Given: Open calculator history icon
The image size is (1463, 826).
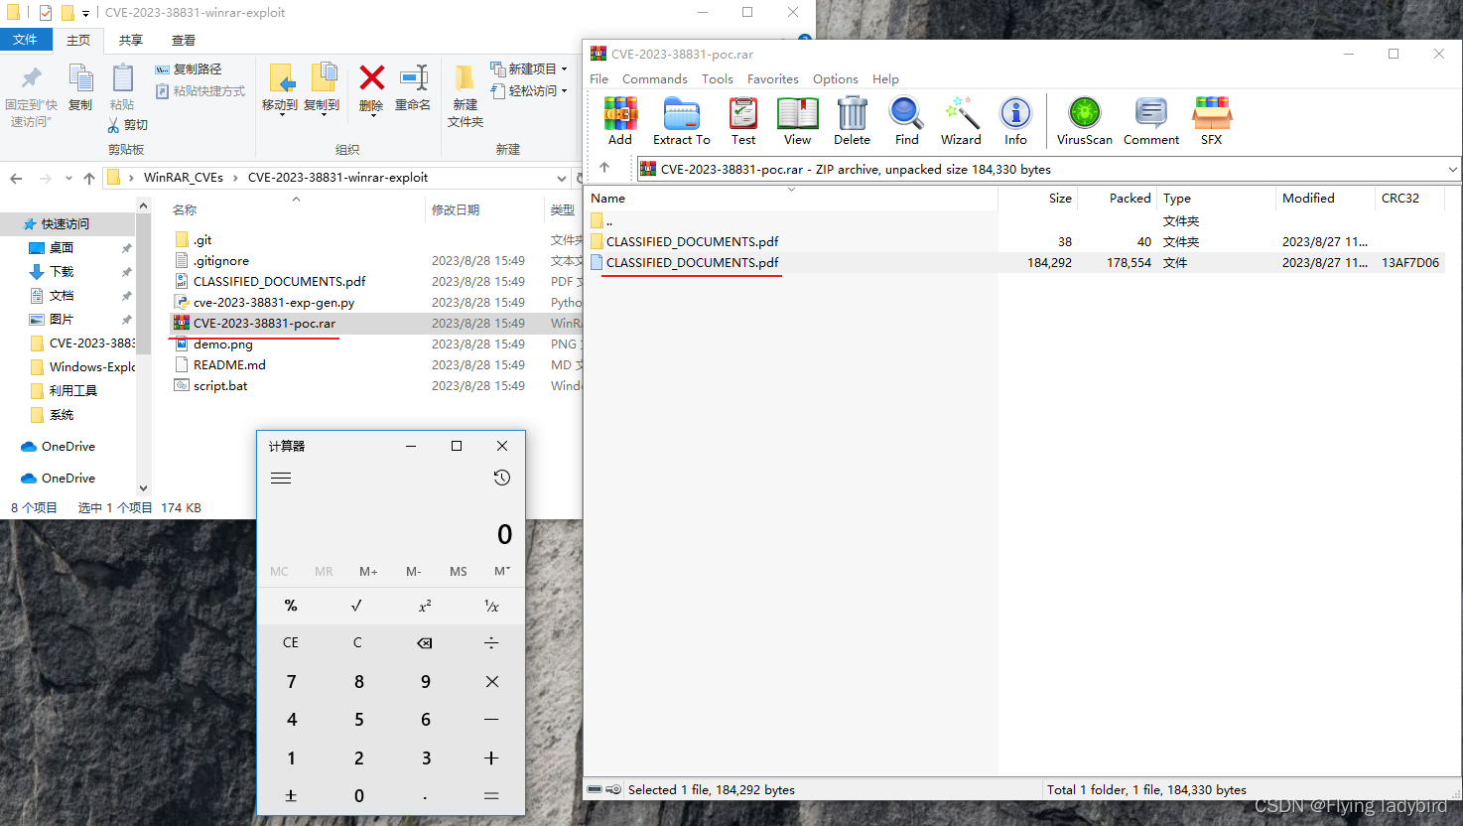Looking at the screenshot, I should tap(502, 478).
